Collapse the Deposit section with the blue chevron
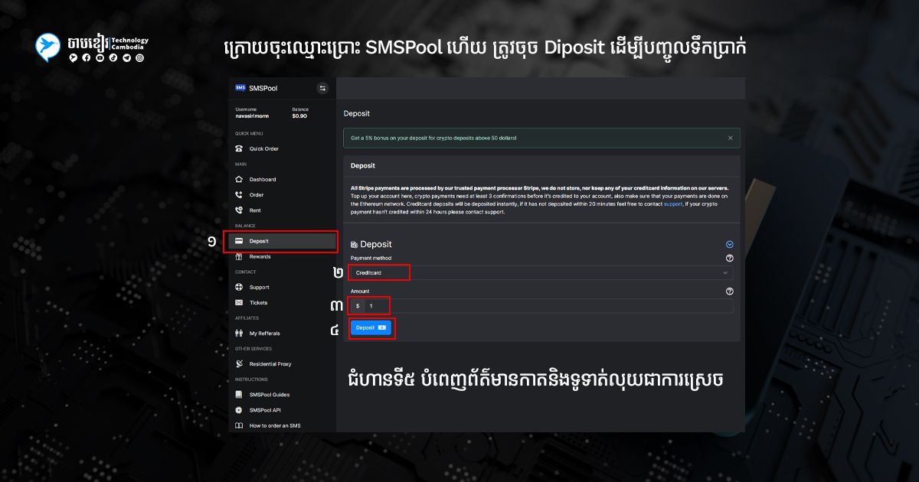Screen dimensions: 919x482 pos(729,245)
